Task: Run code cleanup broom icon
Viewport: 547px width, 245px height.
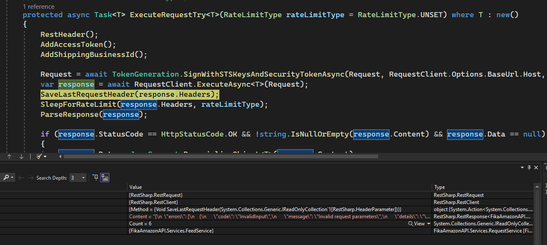Action: (x=39, y=156)
